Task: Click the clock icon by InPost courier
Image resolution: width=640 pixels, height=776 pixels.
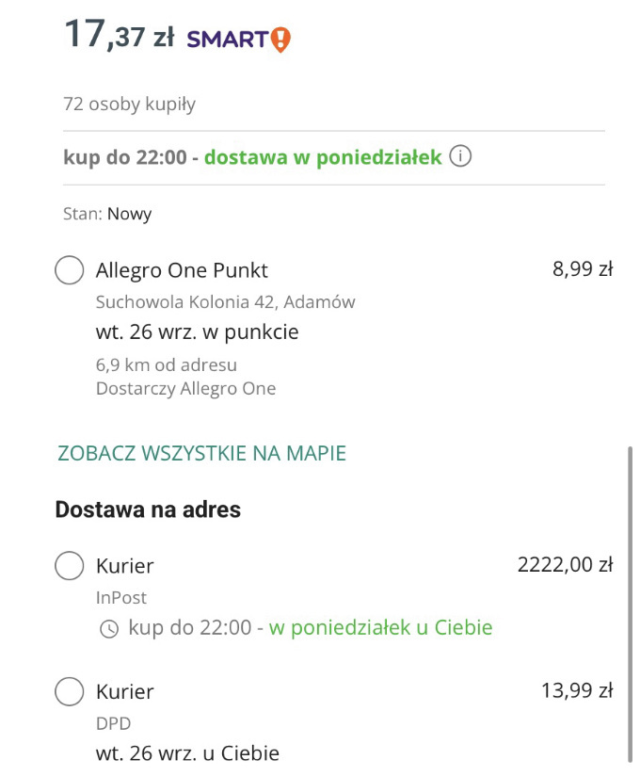Action: point(109,628)
